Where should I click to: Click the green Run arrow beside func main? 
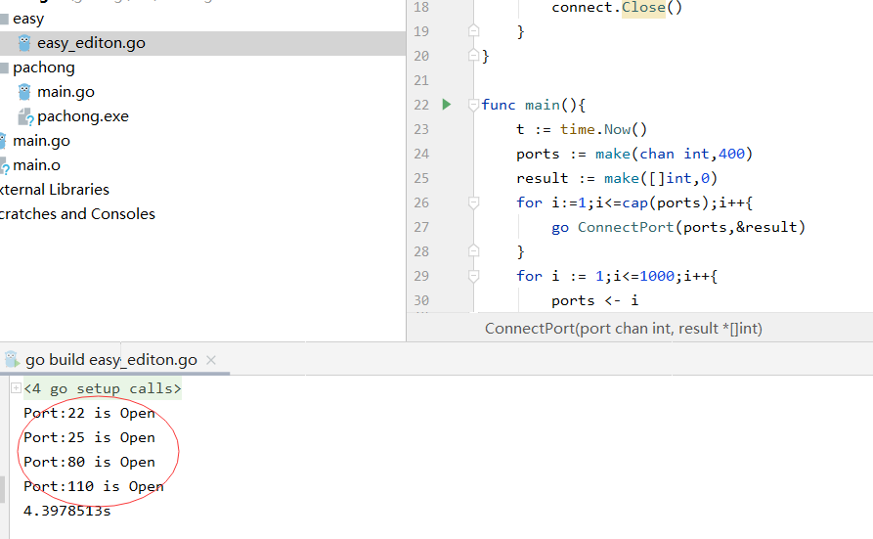click(x=447, y=105)
